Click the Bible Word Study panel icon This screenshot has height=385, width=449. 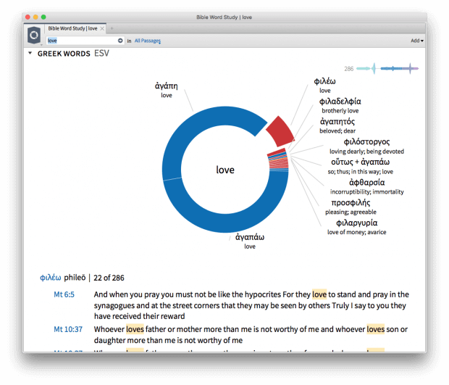34,34
